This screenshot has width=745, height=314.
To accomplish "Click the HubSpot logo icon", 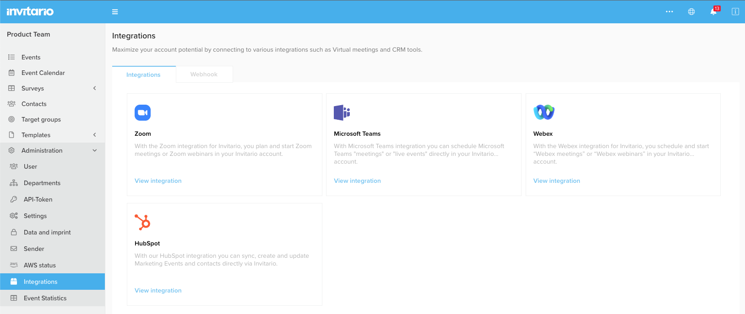I will coord(142,222).
